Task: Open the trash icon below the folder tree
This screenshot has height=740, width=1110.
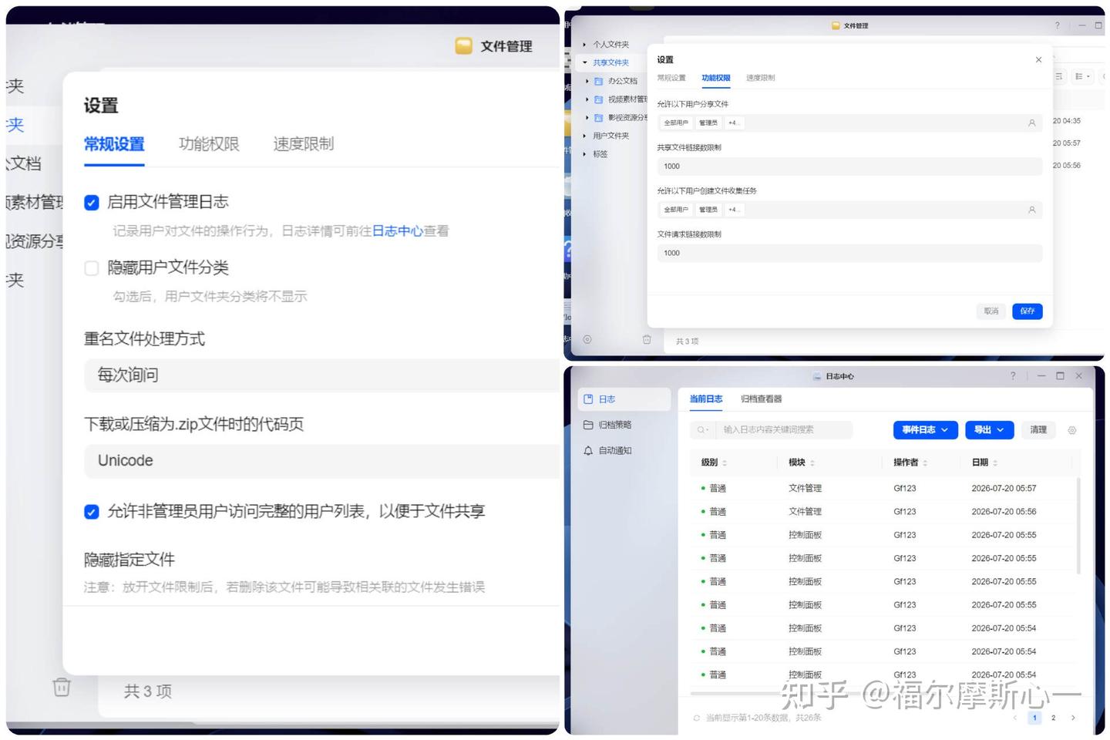Action: (x=647, y=339)
